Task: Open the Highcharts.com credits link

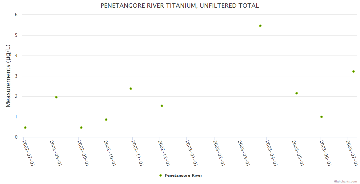Action: coord(345,182)
